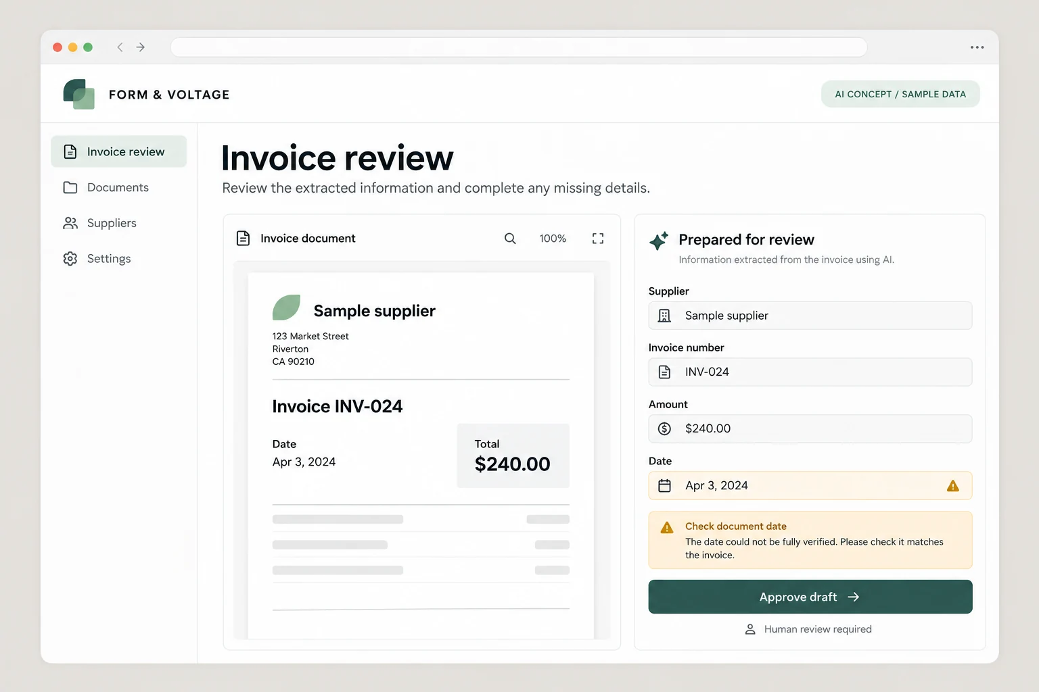Open the browser three-dot menu
This screenshot has width=1039, height=692.
(x=977, y=47)
